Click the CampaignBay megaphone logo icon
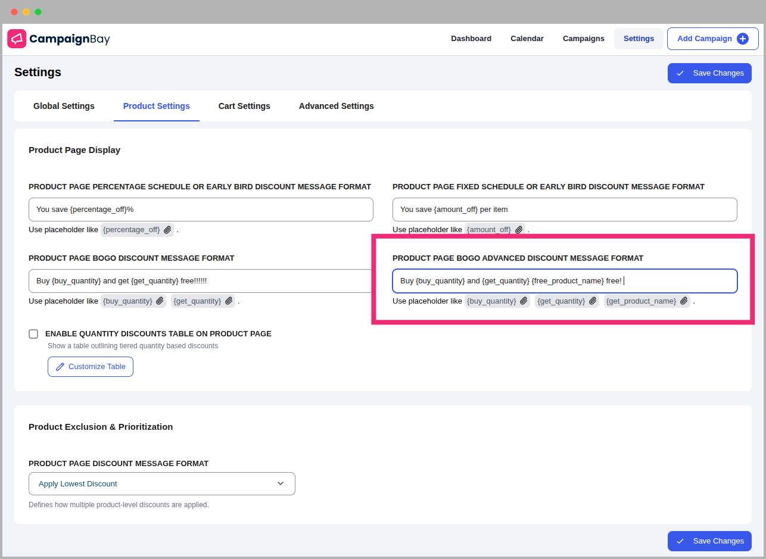This screenshot has width=766, height=559. [17, 39]
